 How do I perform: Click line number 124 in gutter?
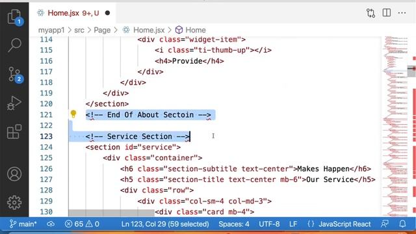pyautogui.click(x=46, y=148)
